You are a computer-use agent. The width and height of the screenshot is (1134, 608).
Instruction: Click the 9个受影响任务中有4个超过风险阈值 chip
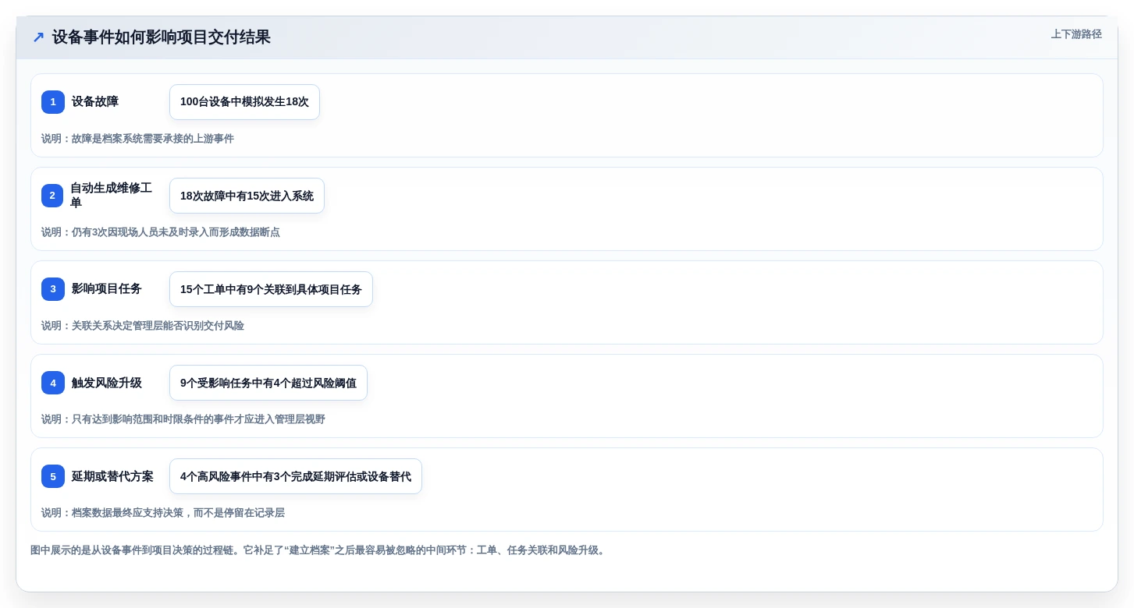(x=268, y=383)
